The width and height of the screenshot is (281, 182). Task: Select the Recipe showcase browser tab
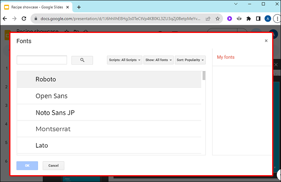(37, 7)
